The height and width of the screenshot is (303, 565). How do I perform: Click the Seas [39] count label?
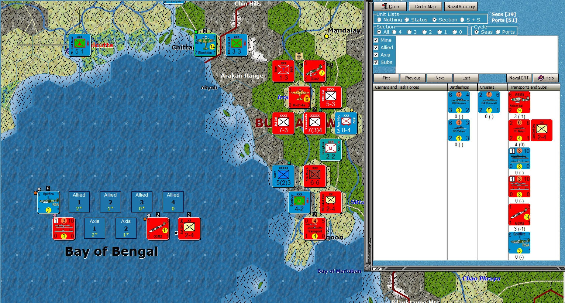pos(503,14)
